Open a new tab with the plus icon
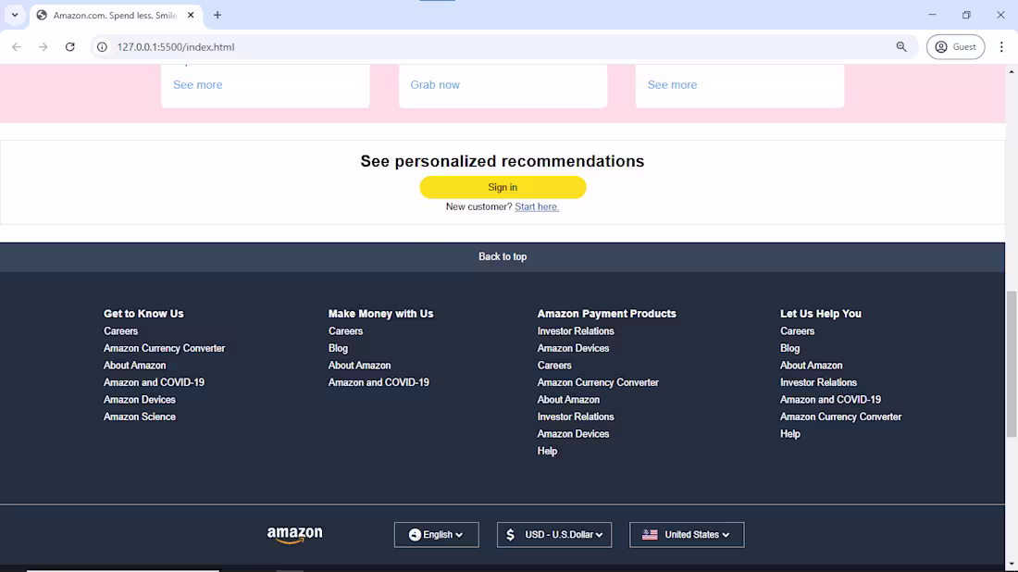 click(x=217, y=15)
